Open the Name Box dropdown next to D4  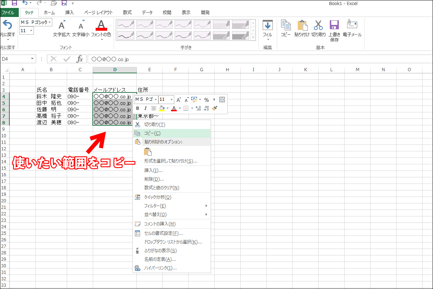(33, 59)
